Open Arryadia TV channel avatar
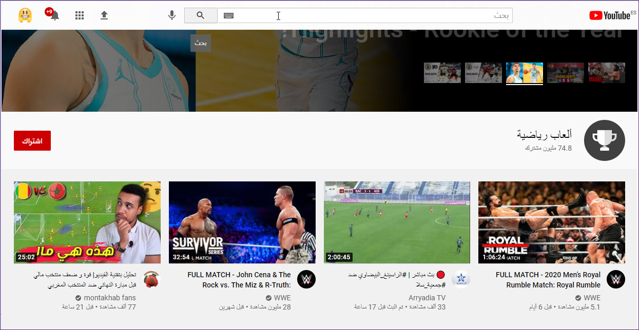This screenshot has width=639, height=330. click(461, 279)
